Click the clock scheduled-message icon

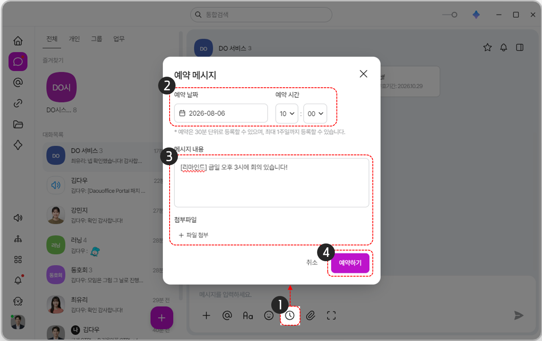tap(290, 315)
